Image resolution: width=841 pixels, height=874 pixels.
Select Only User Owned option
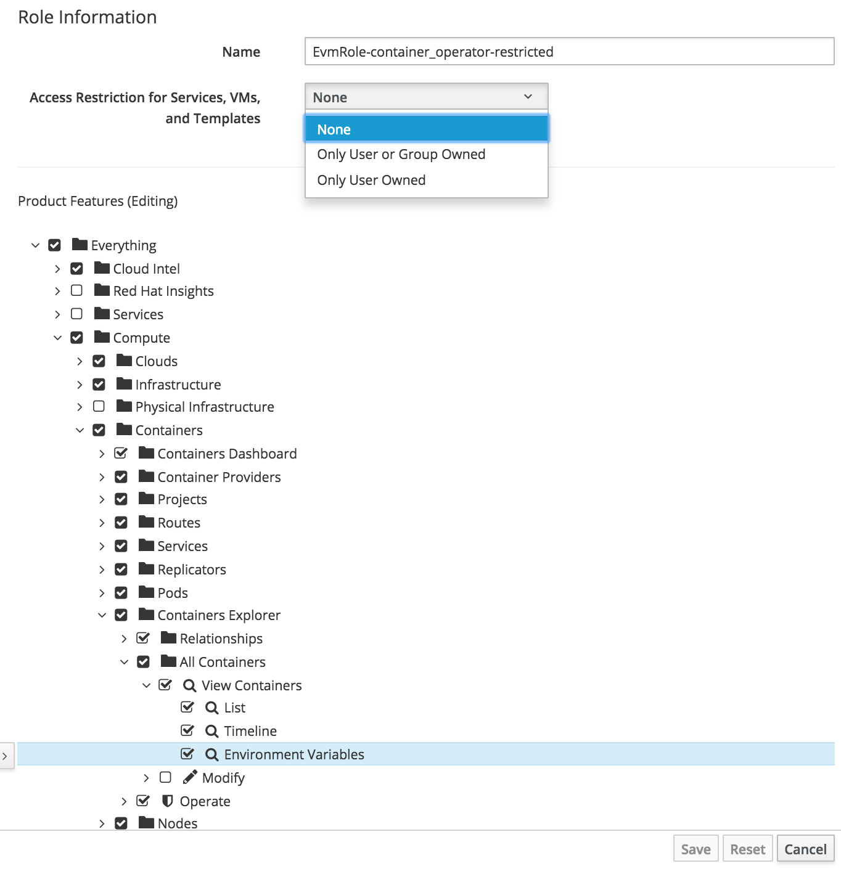tap(371, 179)
